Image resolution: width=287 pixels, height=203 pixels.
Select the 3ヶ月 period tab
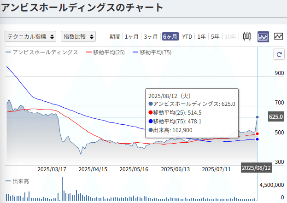[151, 36]
